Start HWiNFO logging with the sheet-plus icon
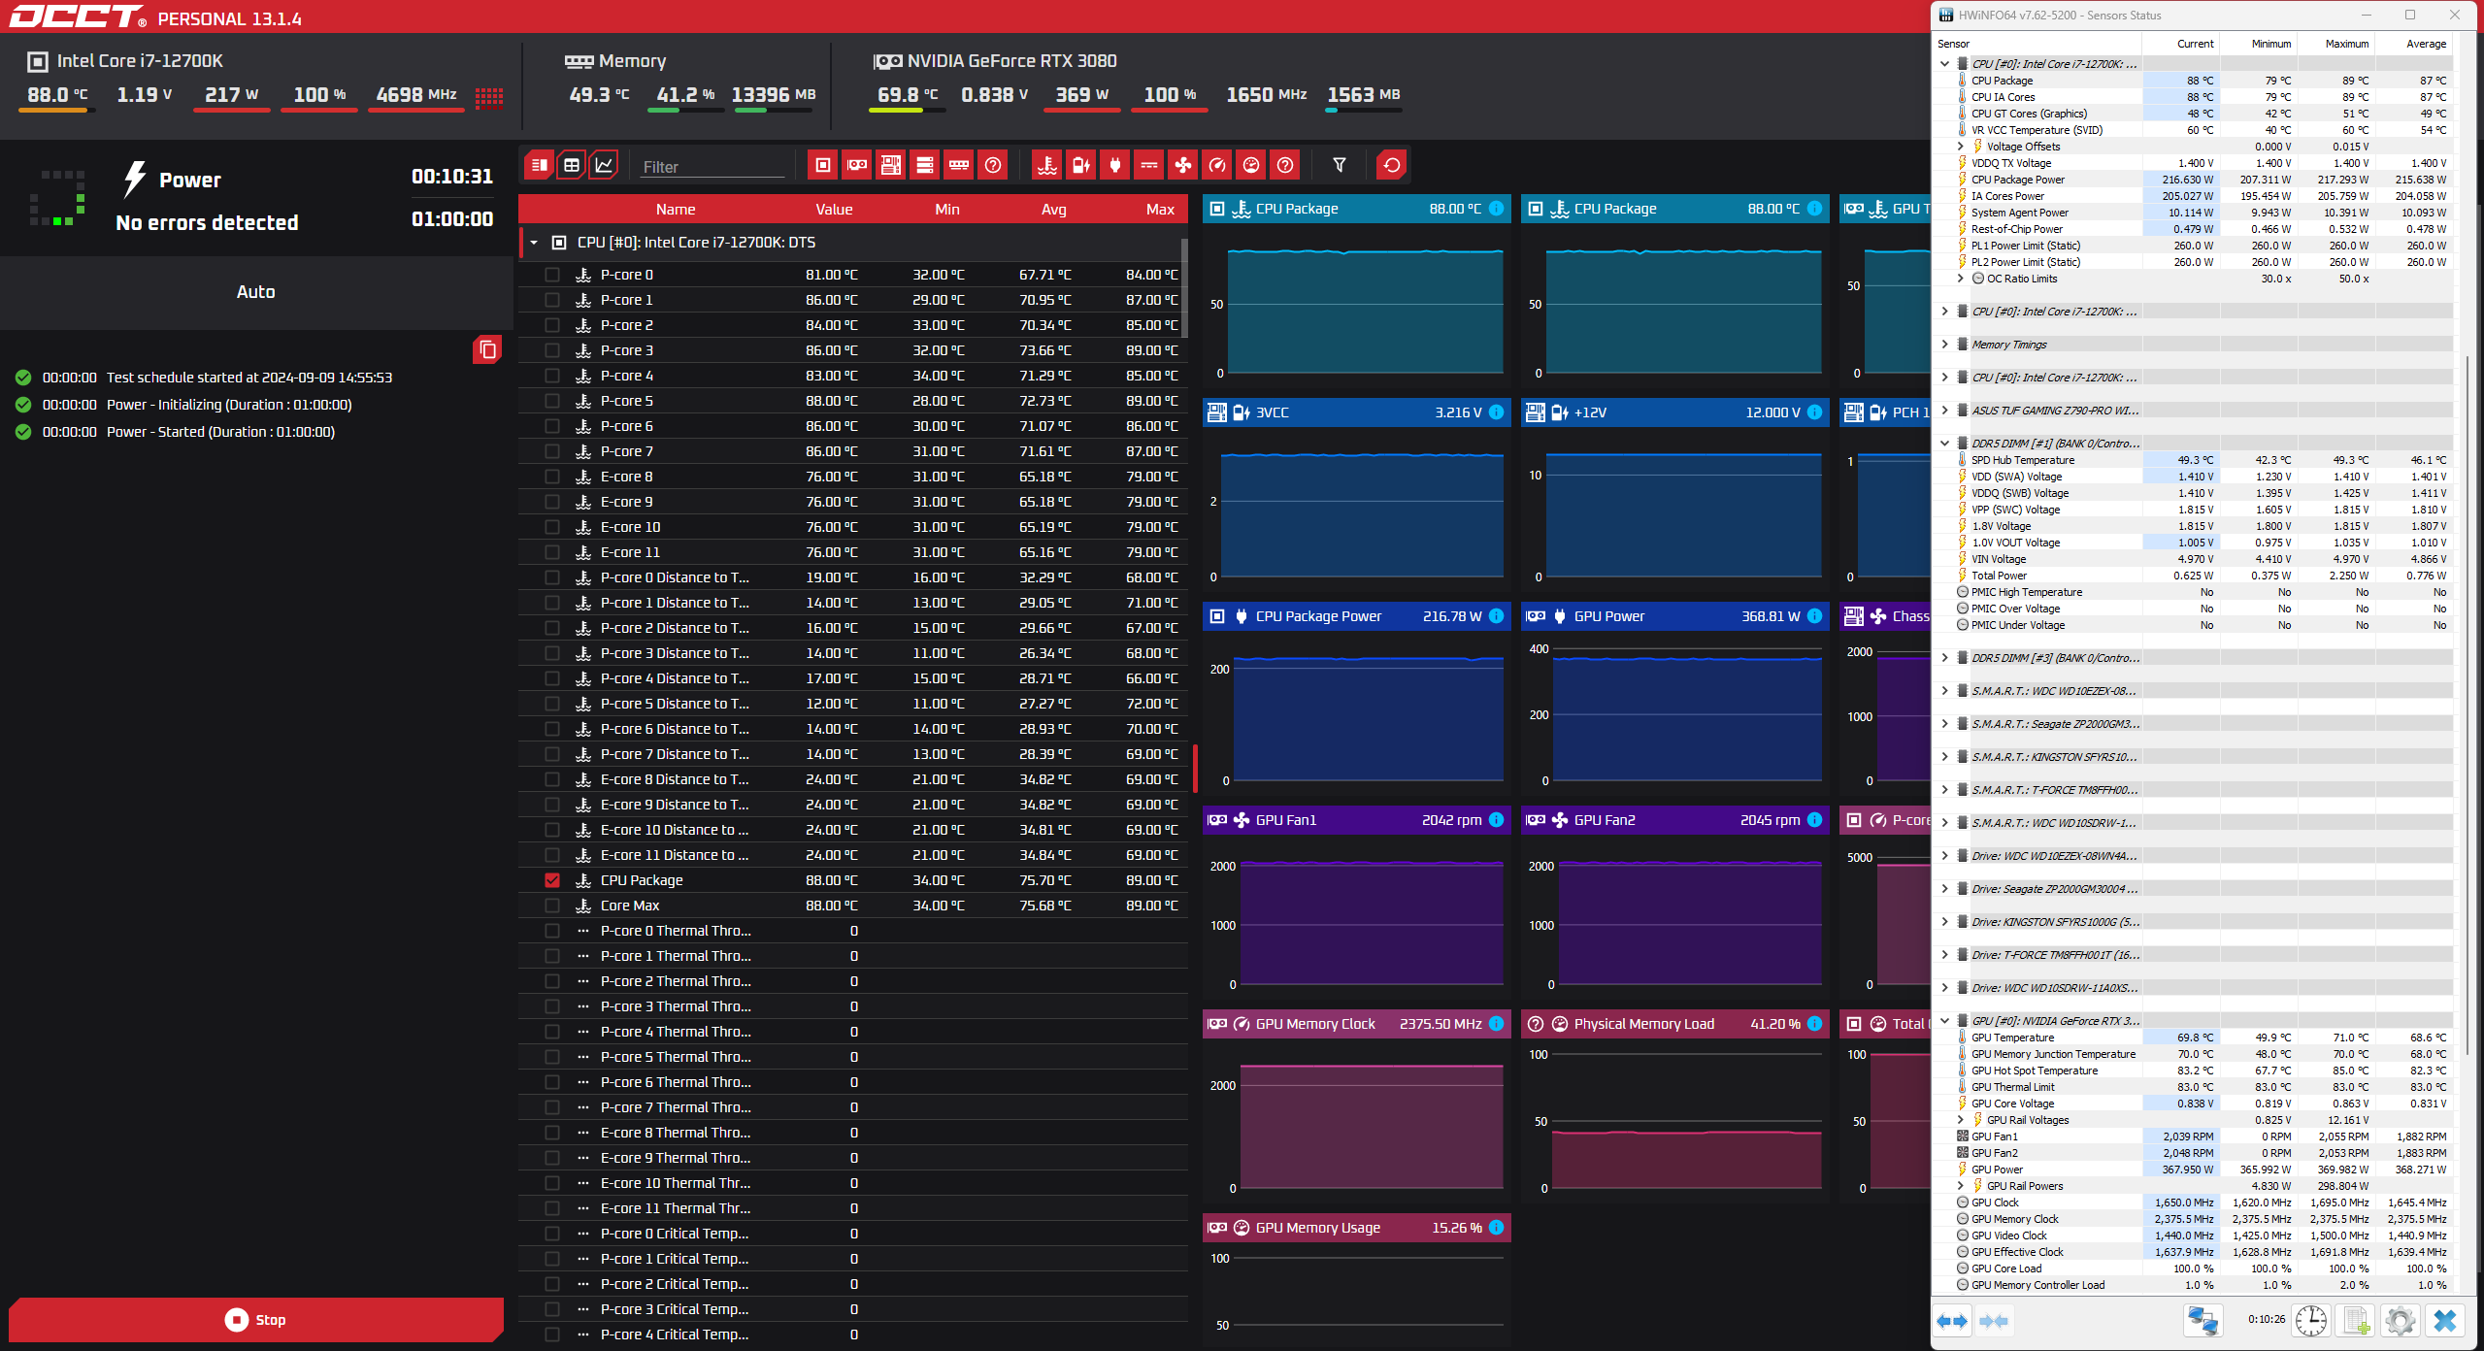2484x1351 pixels. tap(2356, 1321)
